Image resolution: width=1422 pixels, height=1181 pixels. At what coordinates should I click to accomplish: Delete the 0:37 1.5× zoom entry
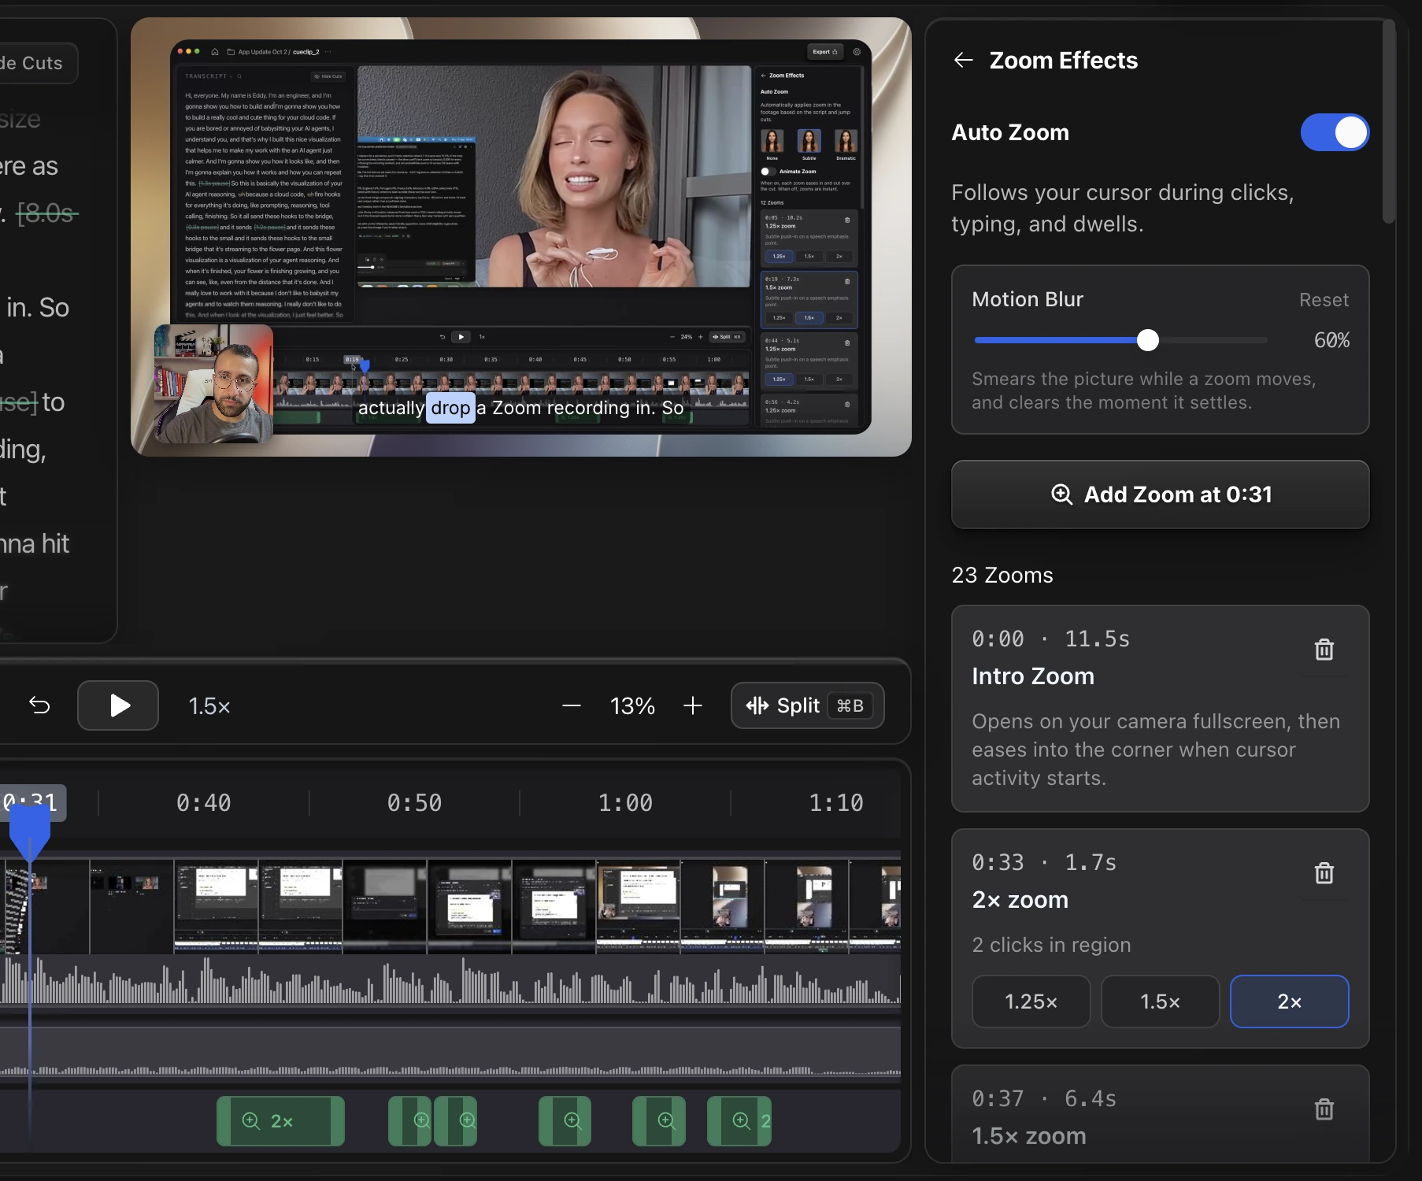(x=1324, y=1109)
